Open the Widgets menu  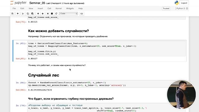[70, 8]
